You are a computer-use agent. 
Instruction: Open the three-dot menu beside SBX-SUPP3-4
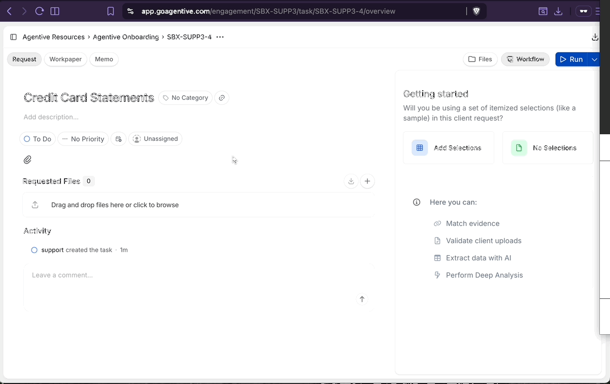coord(220,37)
